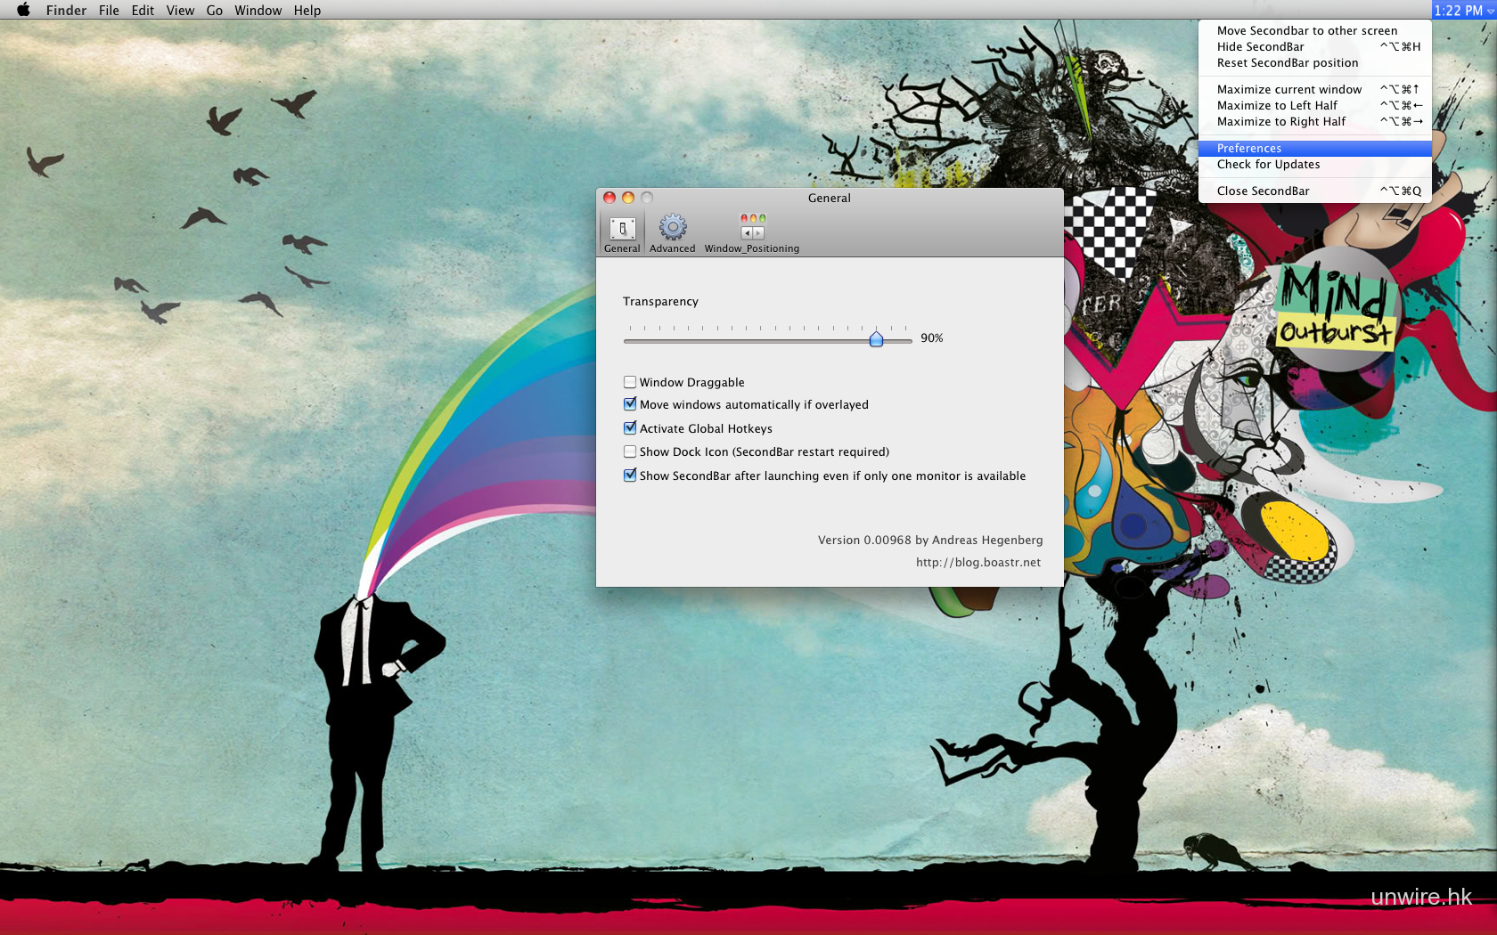Click the Apple logo menu
Viewport: 1497px width, 935px height.
point(23,10)
